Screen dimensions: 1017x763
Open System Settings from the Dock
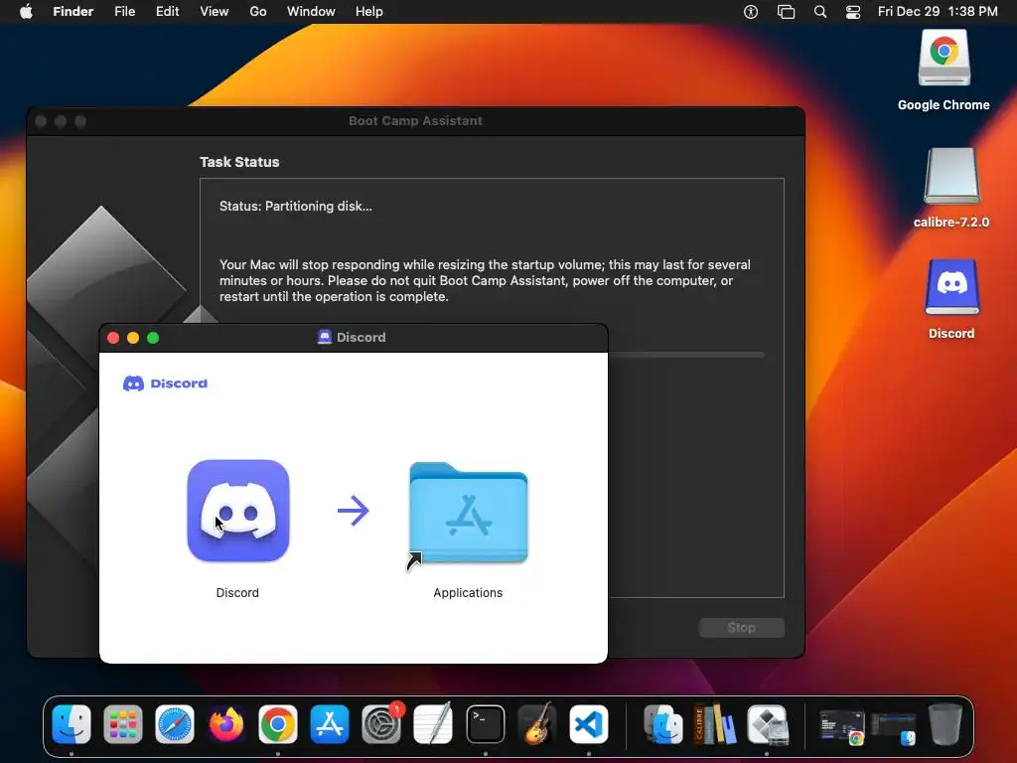click(x=381, y=724)
